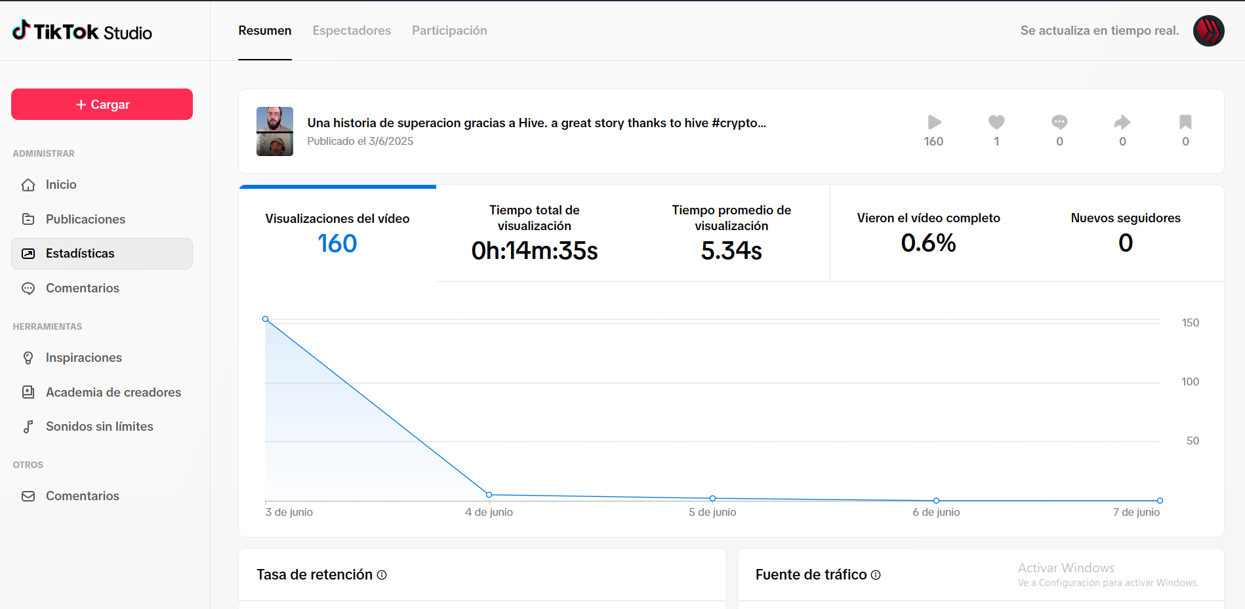Click the likes heart icon on the video

coord(996,122)
